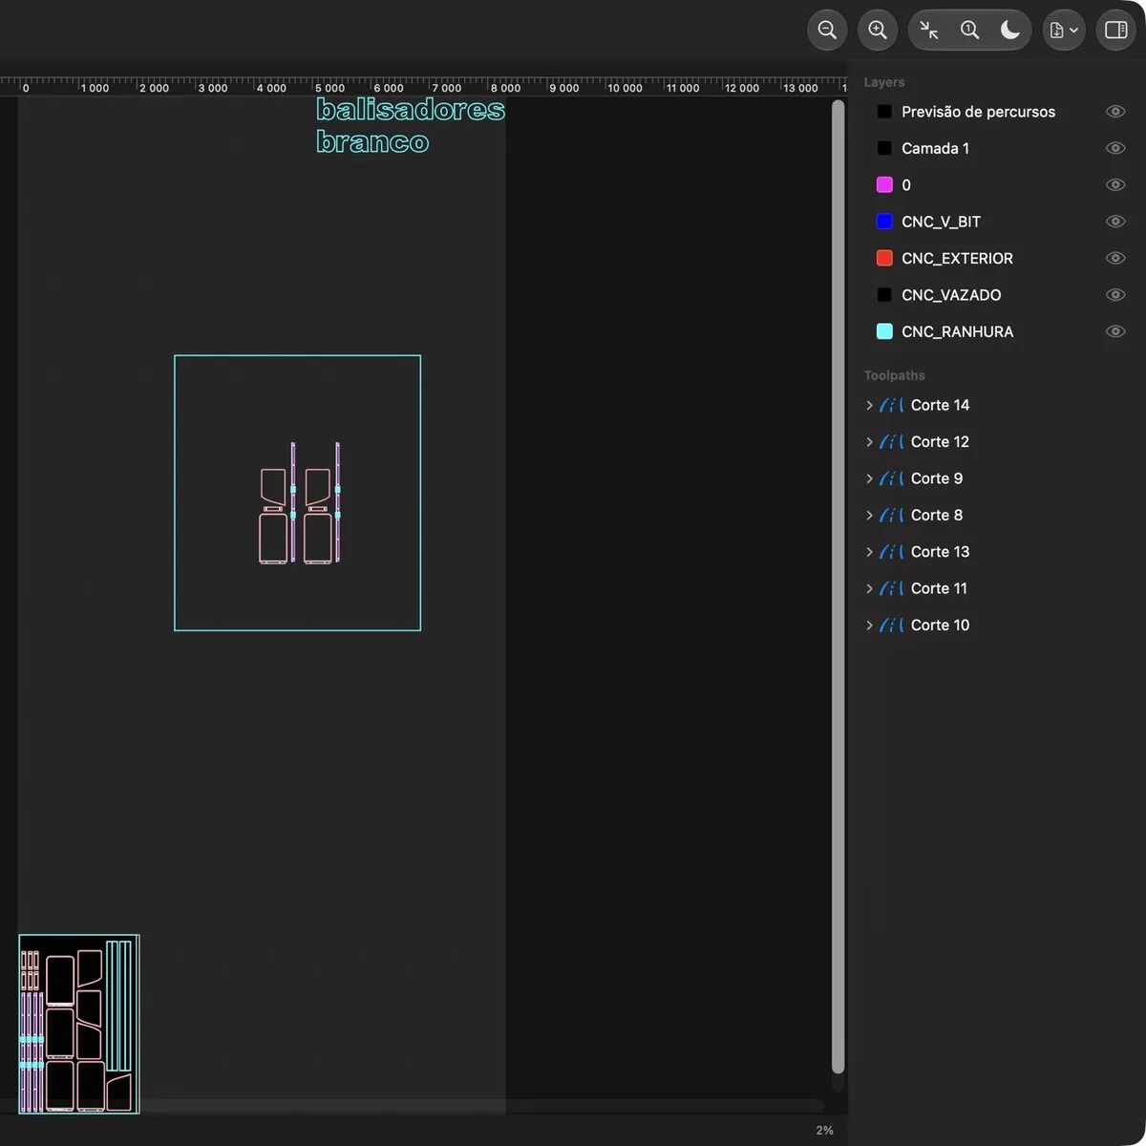The height and width of the screenshot is (1146, 1146).
Task: Click the zoom to fit arrows icon
Action: click(x=929, y=31)
